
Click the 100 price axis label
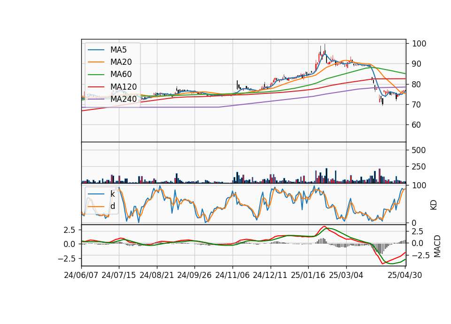coord(419,44)
